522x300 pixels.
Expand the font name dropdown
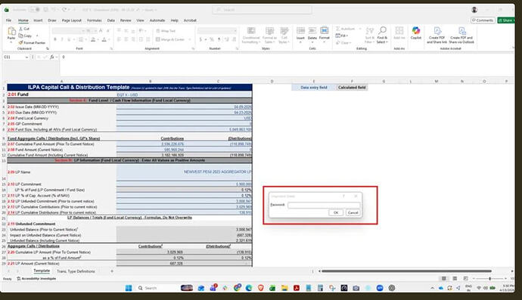pyautogui.click(x=83, y=31)
